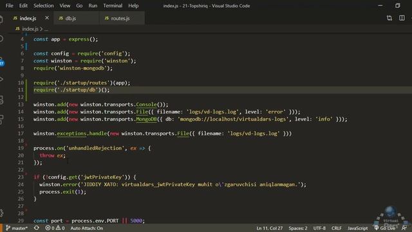Open errors and warnings count
The width and height of the screenshot is (412, 232).
[x=55, y=228]
